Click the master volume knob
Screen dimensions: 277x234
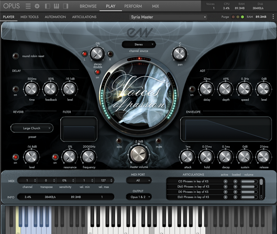[x=139, y=154]
